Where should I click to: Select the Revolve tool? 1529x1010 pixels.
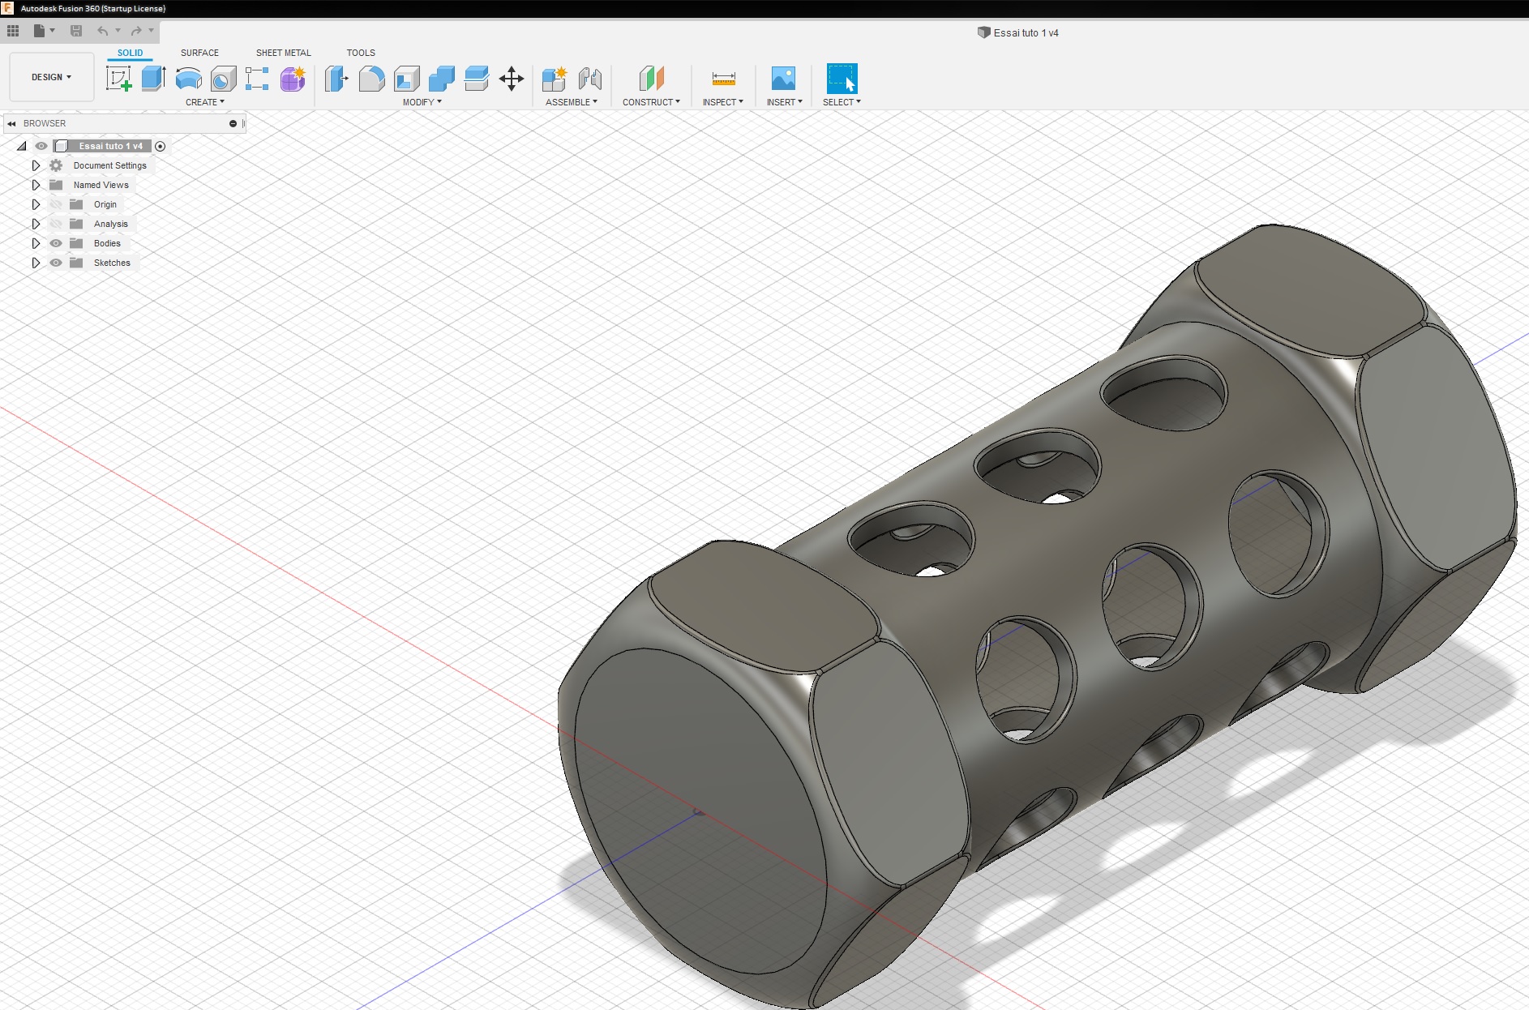tap(188, 79)
